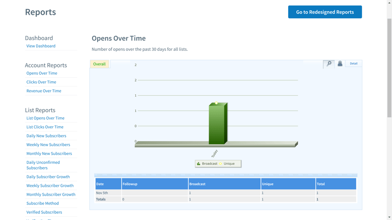
Task: Open Clicks Over Time report
Action: [41, 82]
